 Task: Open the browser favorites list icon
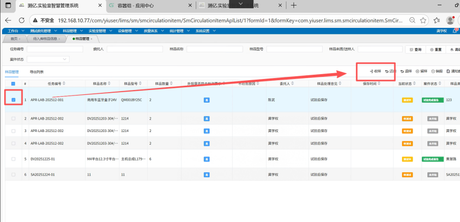[x=437, y=20]
